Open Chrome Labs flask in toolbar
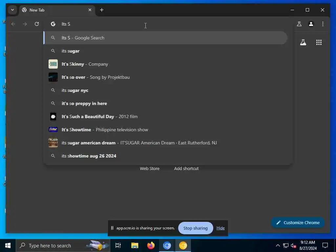Screen dimensions: 336x252 [x=299, y=24]
